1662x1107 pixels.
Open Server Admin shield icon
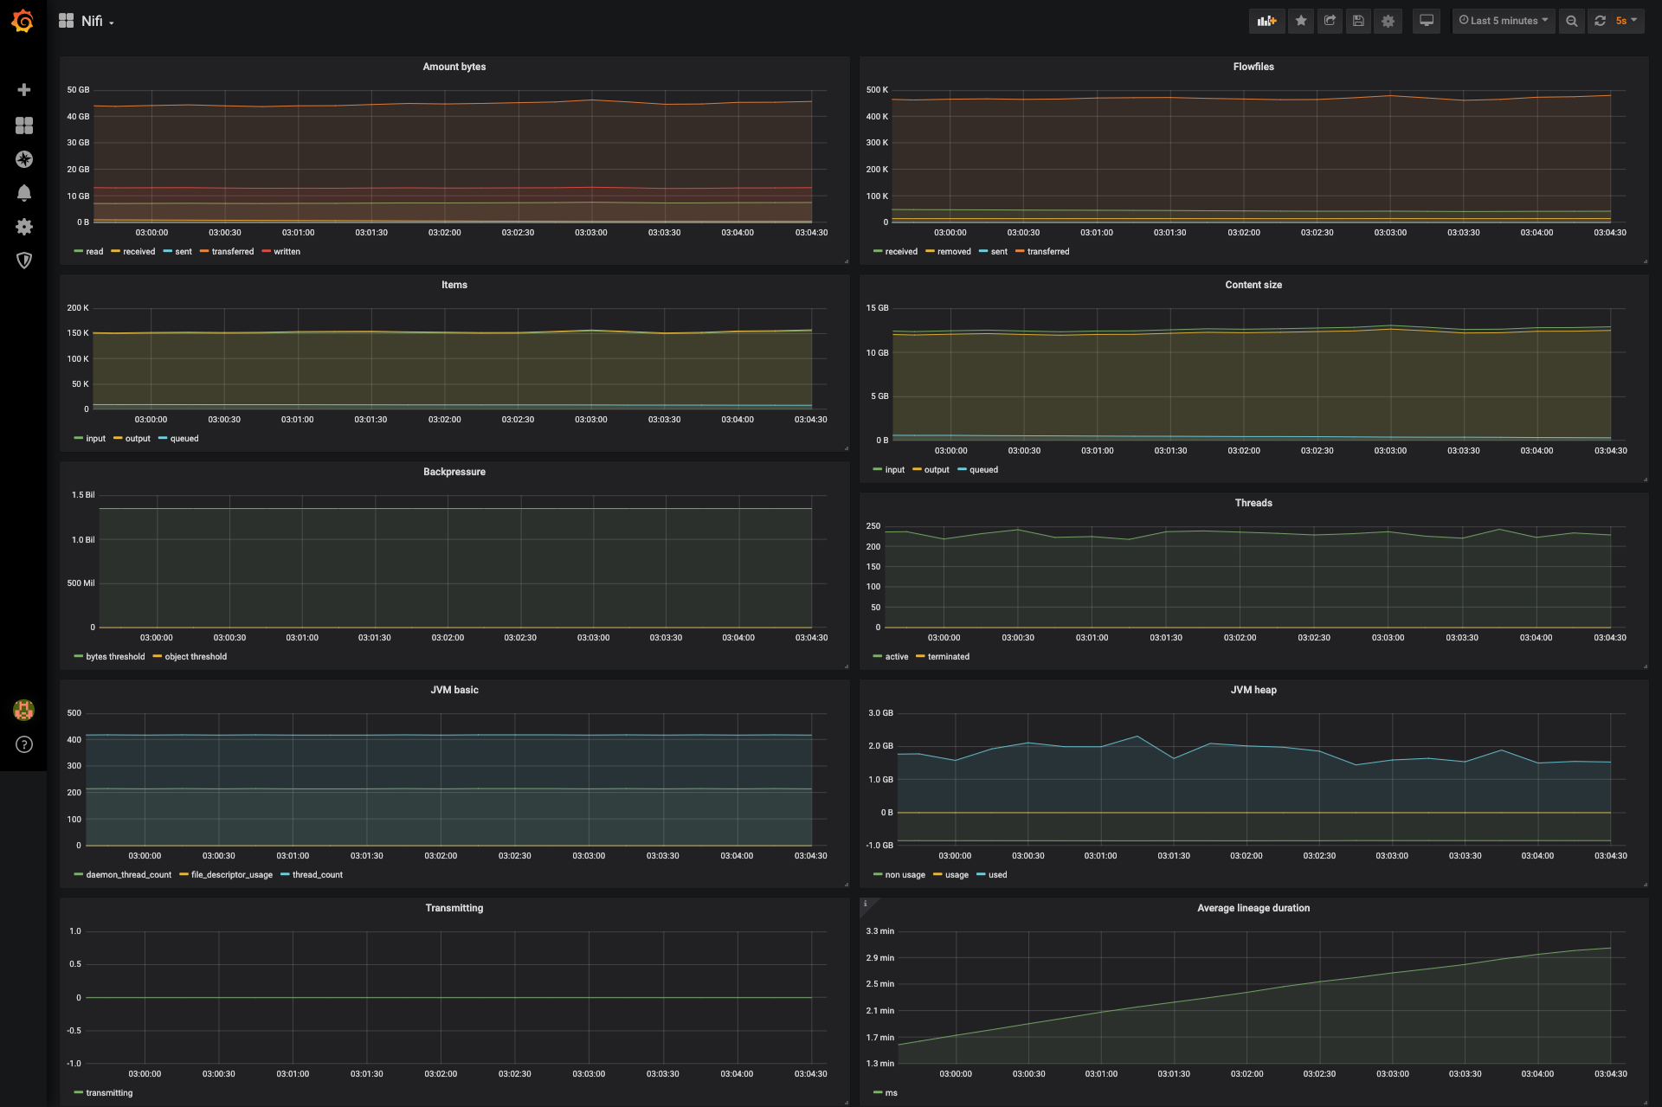pyautogui.click(x=24, y=261)
